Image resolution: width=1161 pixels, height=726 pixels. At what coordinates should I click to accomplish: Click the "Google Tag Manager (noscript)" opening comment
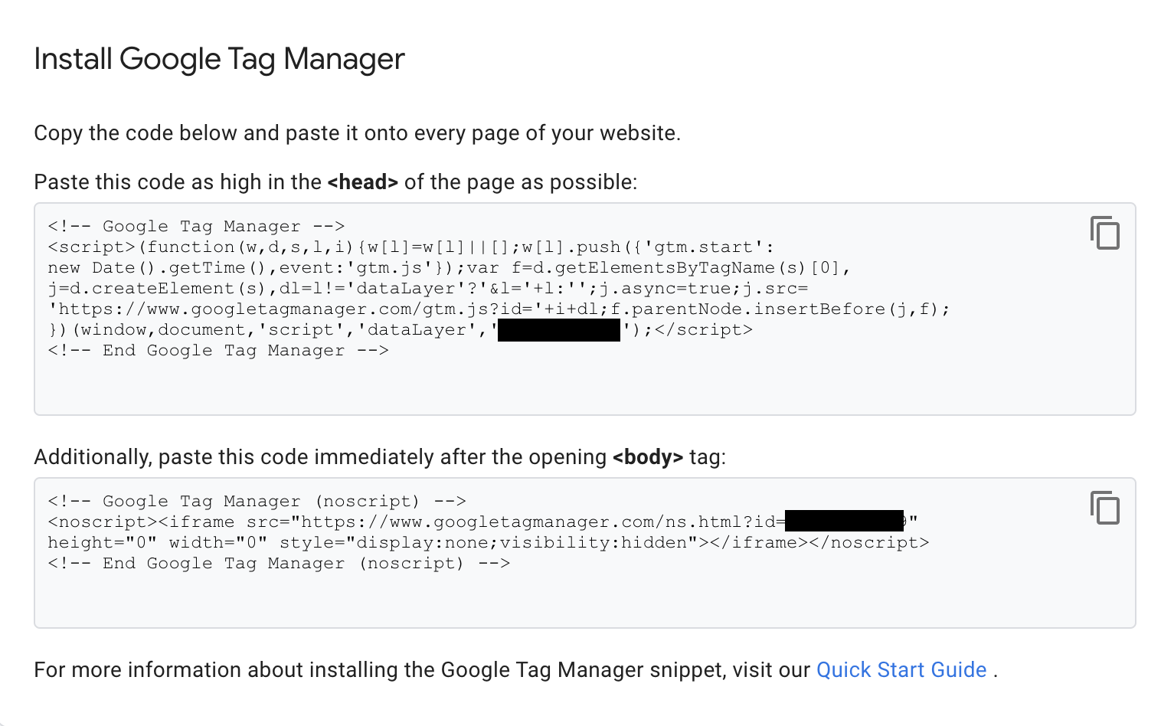click(x=257, y=502)
